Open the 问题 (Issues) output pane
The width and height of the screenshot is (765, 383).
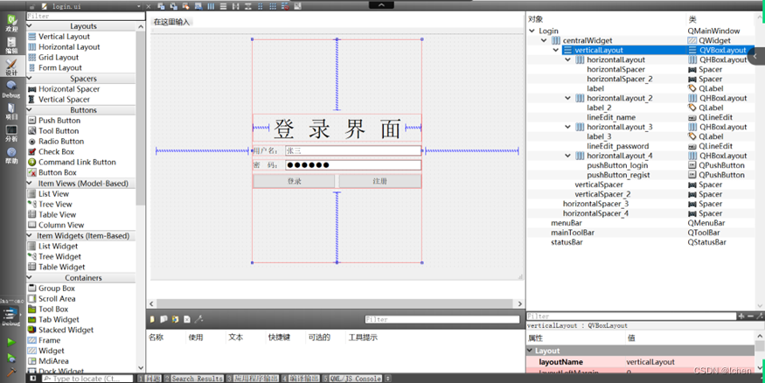click(x=150, y=378)
